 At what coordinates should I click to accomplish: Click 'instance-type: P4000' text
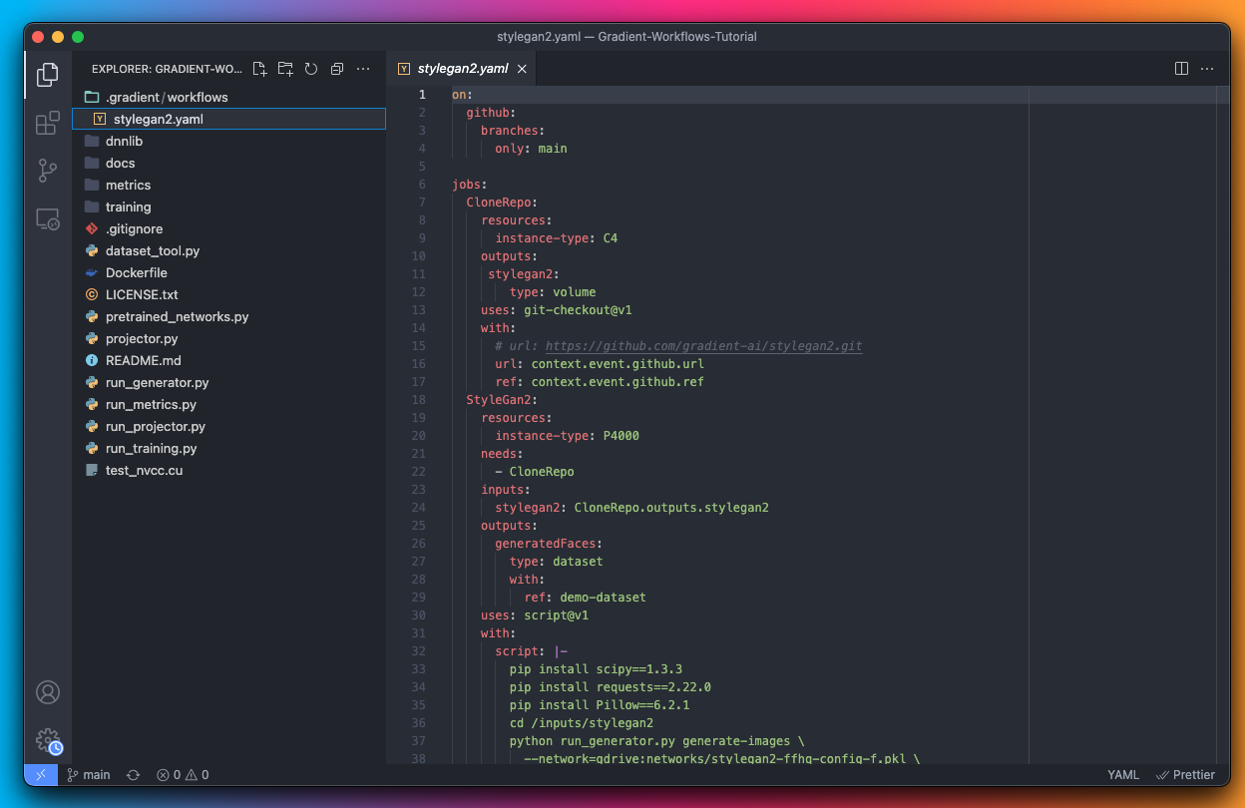point(568,436)
